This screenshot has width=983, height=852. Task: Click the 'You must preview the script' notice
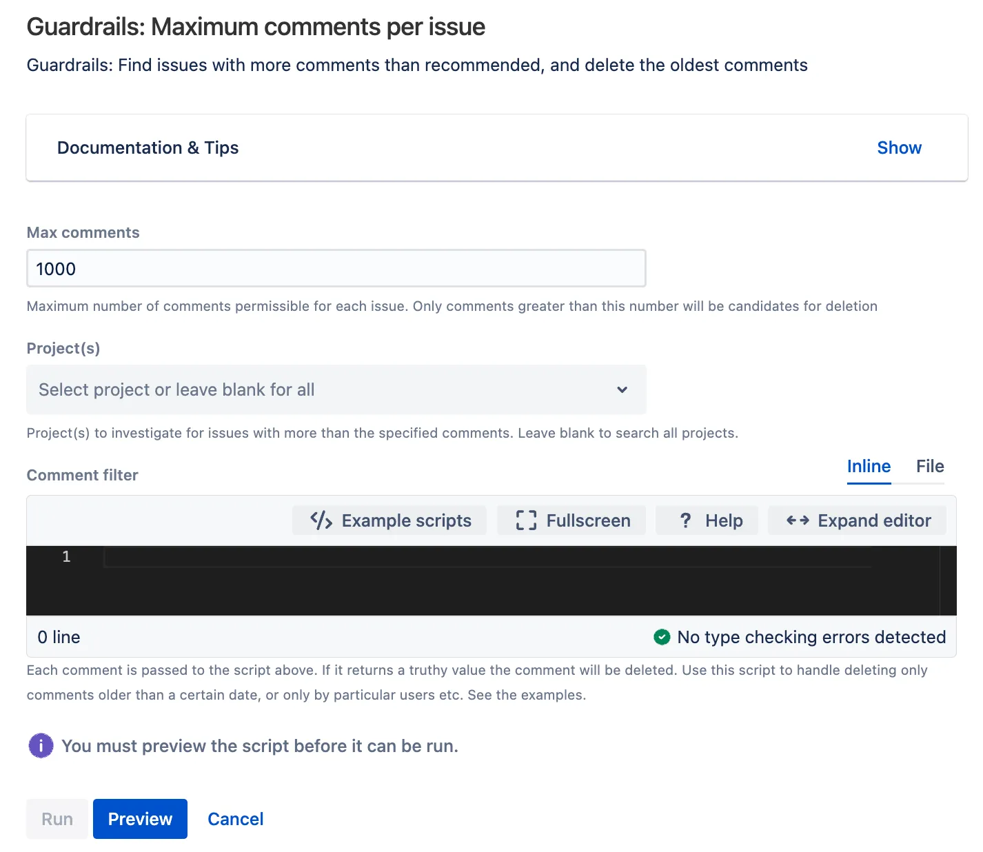coord(260,746)
